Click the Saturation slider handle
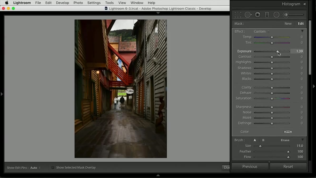This screenshot has height=178, width=316. click(272, 98)
